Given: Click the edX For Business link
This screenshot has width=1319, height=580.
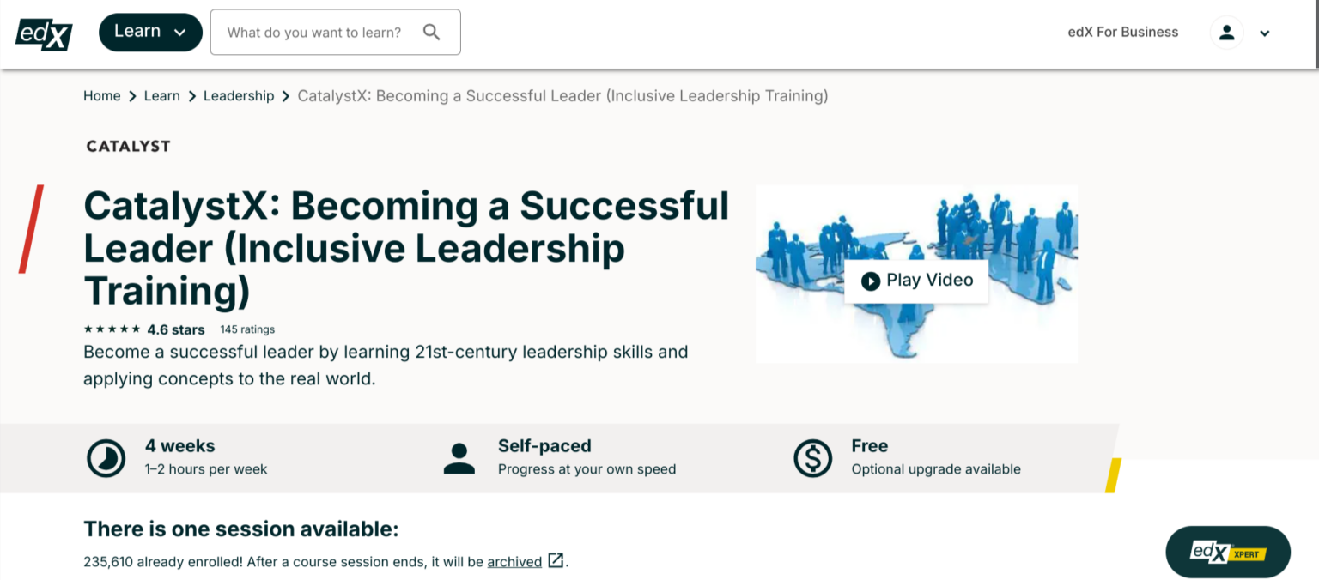Looking at the screenshot, I should [x=1122, y=32].
